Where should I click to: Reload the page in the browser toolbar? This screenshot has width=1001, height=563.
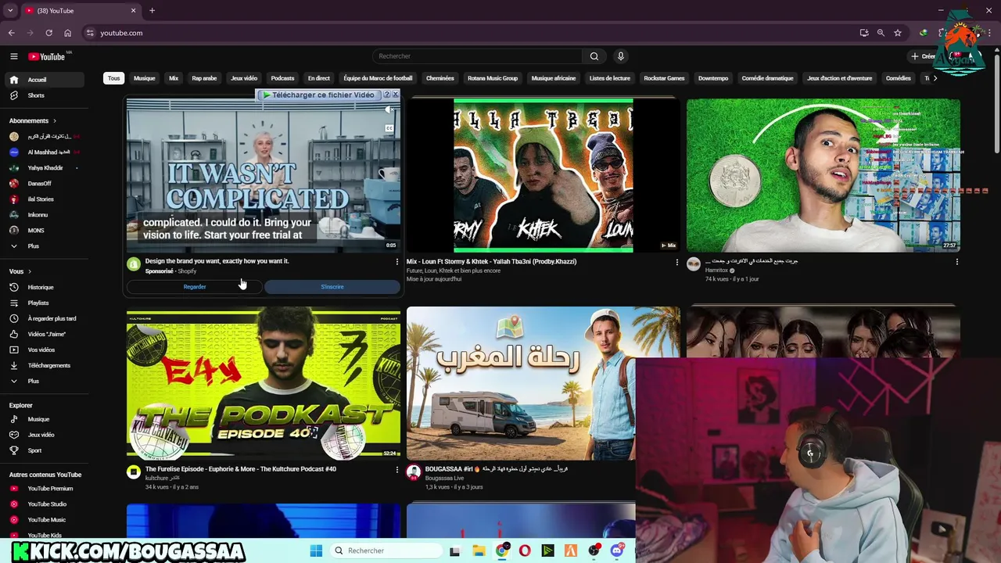[x=48, y=33]
